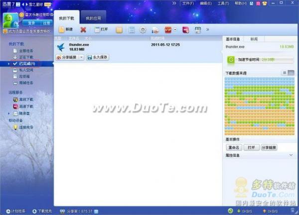Open the 文件(F) menu
The height and width of the screenshot is (215, 299).
[x=188, y=3]
